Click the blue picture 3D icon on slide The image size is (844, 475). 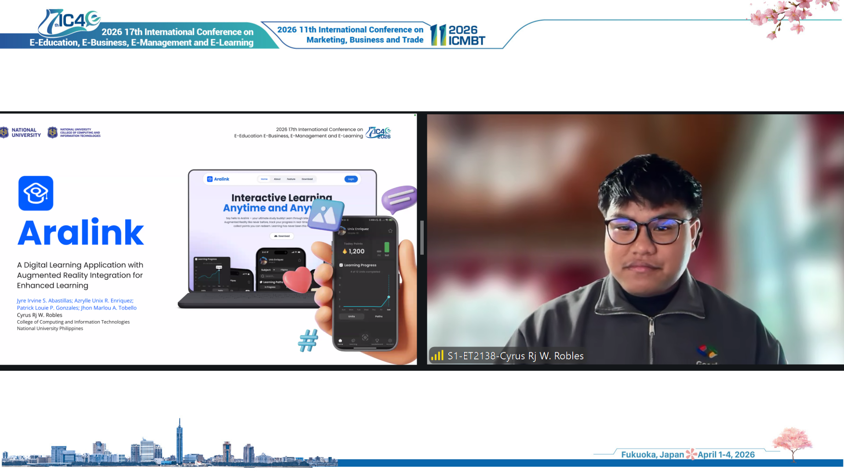pos(326,215)
